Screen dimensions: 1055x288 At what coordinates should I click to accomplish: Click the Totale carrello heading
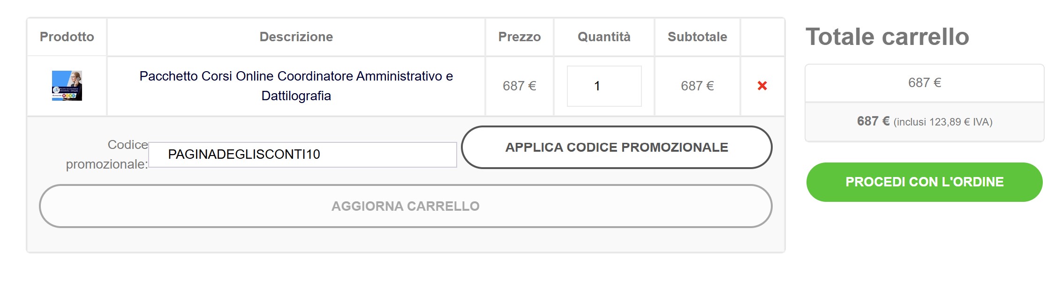click(x=887, y=37)
